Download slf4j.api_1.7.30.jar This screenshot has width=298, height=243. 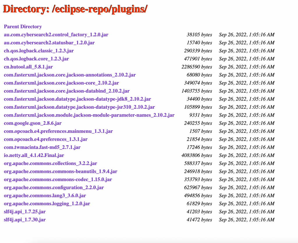[25, 220]
